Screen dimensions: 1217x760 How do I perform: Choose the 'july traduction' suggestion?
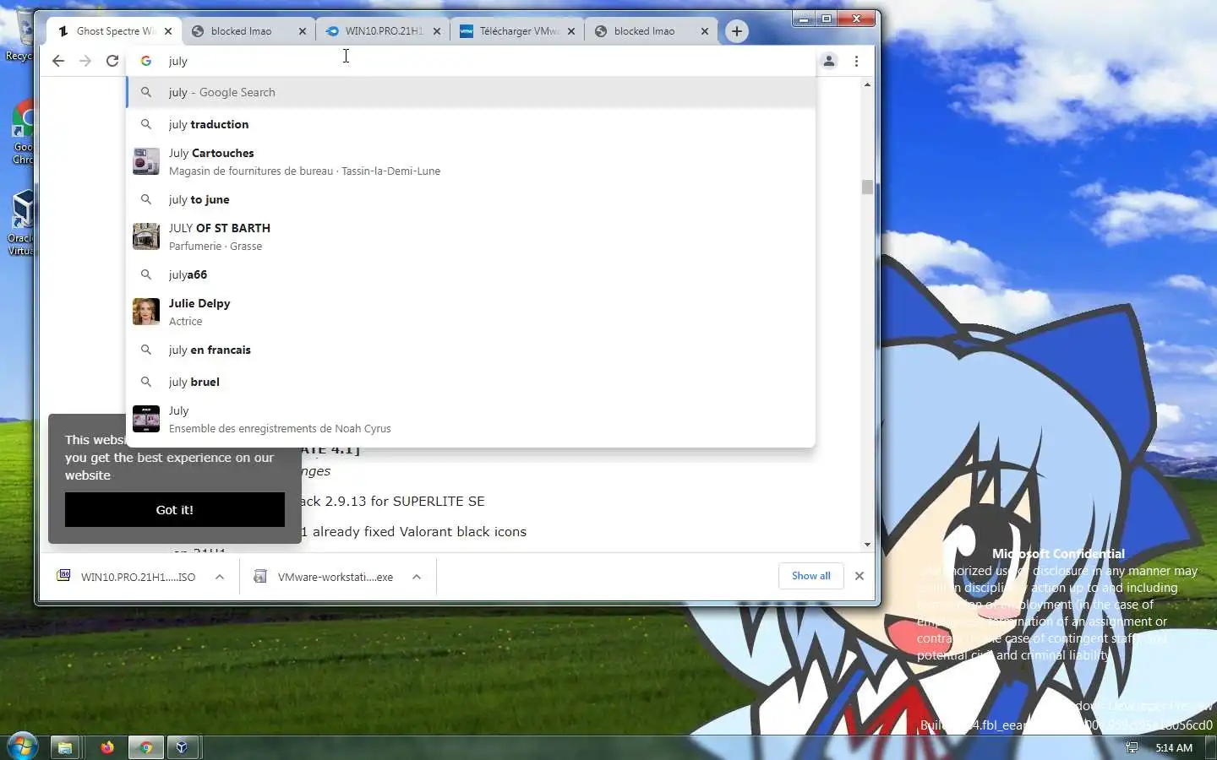(x=471, y=124)
